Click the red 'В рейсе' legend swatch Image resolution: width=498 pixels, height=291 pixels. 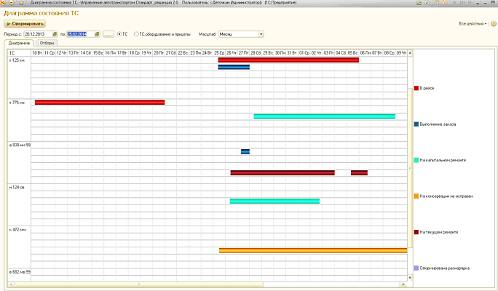(416, 88)
